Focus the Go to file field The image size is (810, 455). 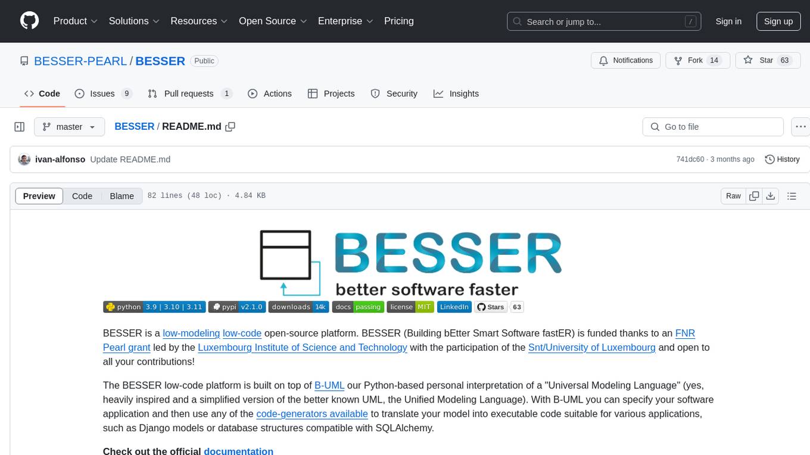(x=713, y=127)
